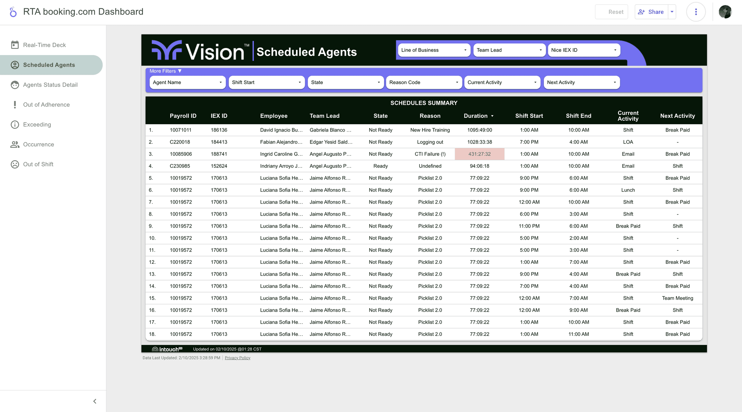The image size is (742, 412).
Task: Open the Line of Business dropdown
Action: point(434,50)
